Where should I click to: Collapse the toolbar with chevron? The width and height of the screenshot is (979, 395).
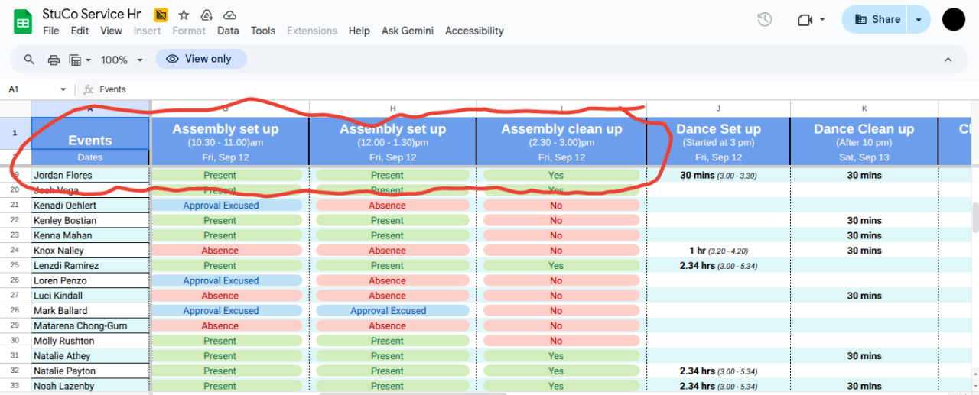coord(948,60)
